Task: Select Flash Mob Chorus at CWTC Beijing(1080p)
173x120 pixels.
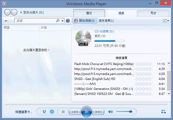Action: 104,64
